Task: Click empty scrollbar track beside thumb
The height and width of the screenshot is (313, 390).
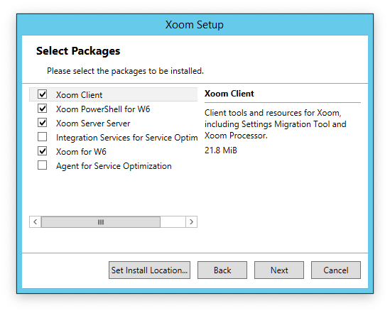Action: coord(173,221)
